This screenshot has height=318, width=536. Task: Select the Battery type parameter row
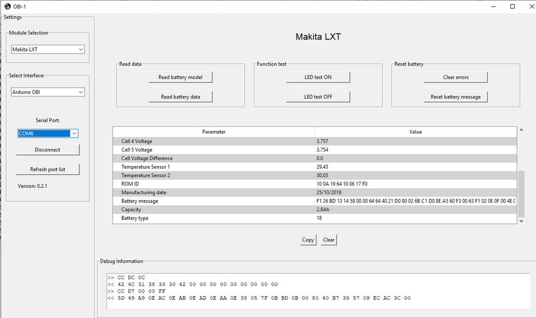314,218
